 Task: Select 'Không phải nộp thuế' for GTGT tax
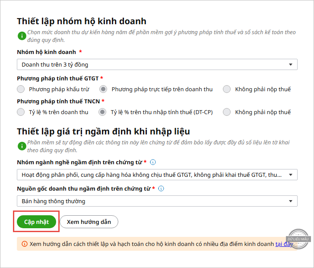(227, 89)
